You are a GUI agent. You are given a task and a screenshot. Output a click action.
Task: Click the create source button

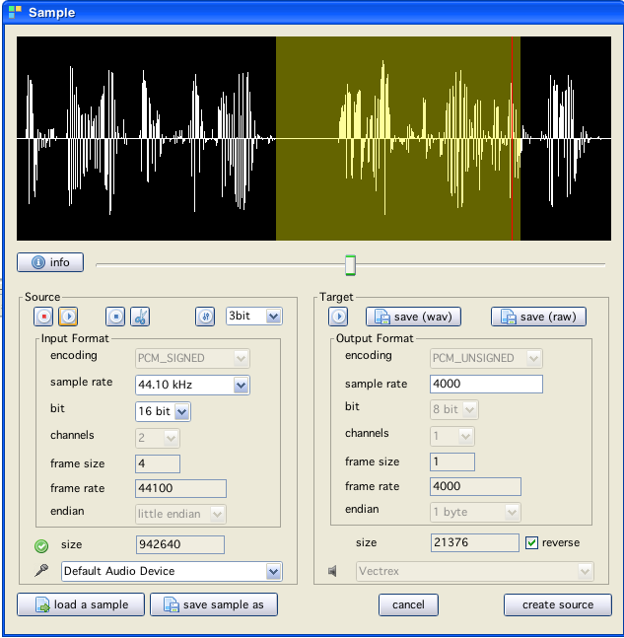click(x=557, y=604)
